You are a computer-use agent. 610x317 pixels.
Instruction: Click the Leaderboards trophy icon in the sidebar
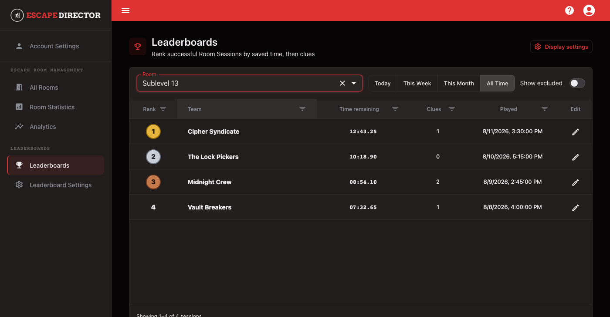coord(19,165)
